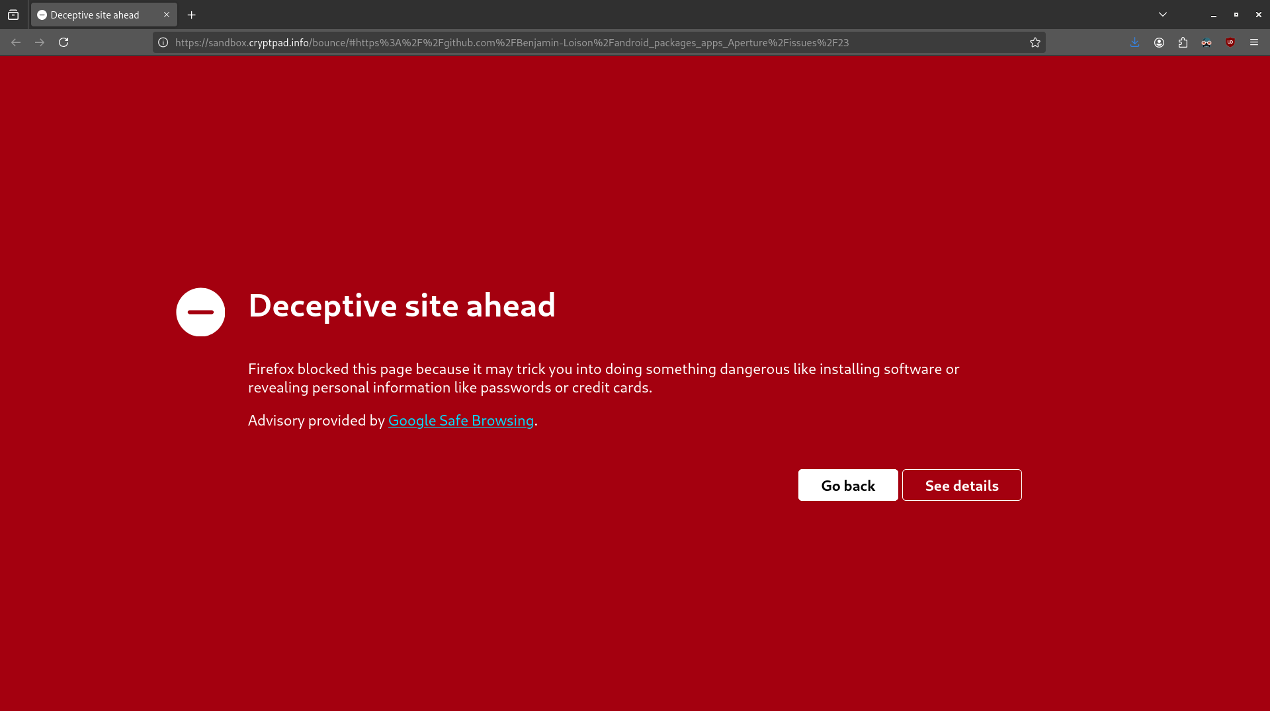Open the Downloads panel
Image resolution: width=1270 pixels, height=711 pixels.
(x=1135, y=42)
